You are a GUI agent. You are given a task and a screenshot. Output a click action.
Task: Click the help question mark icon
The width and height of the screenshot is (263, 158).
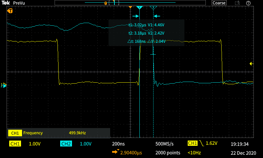(249, 3)
